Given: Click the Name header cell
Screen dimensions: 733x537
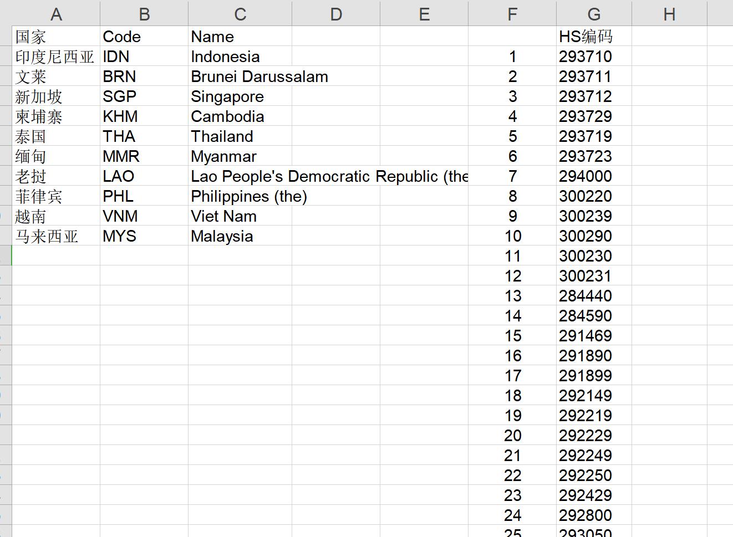Looking at the screenshot, I should click(x=240, y=36).
